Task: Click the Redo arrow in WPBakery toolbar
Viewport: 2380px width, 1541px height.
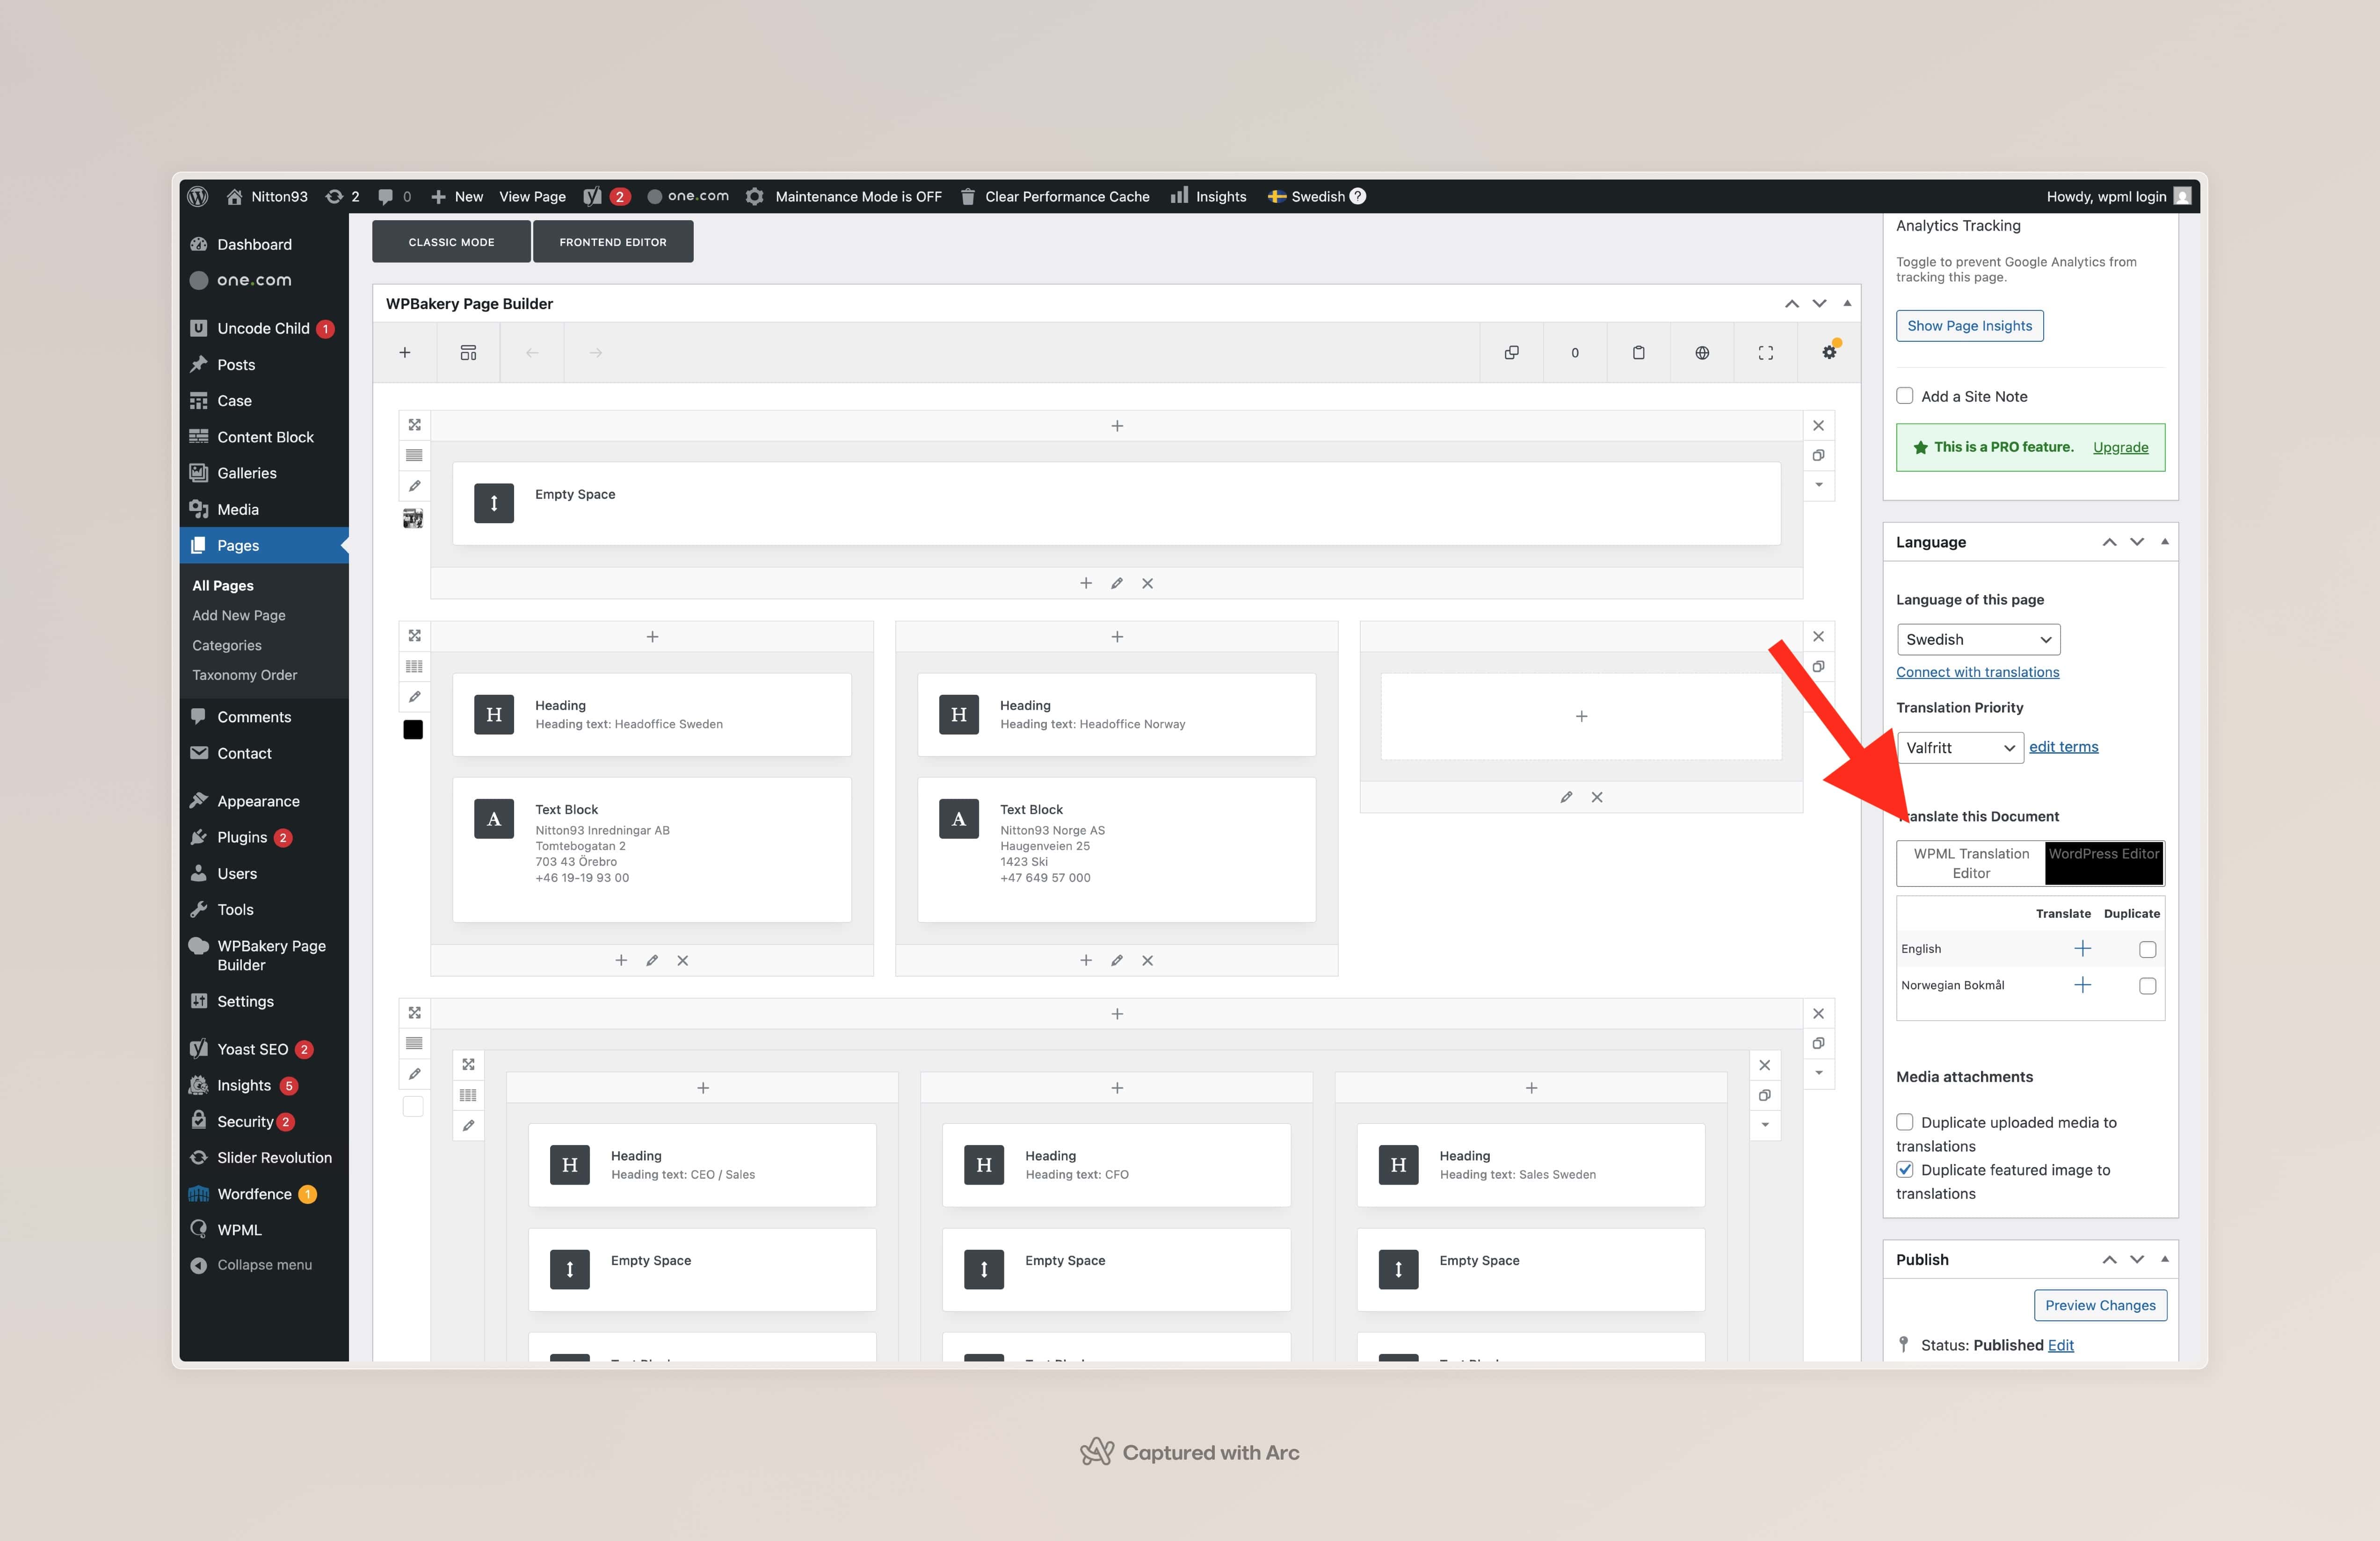Action: click(596, 353)
